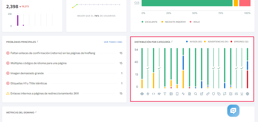258x122 pixels.
Task: Open Ver Todo (188) link
Action: point(113,42)
